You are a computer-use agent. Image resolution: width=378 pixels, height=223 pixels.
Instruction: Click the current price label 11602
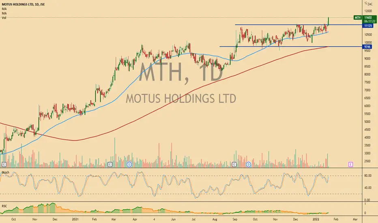pos(368,17)
